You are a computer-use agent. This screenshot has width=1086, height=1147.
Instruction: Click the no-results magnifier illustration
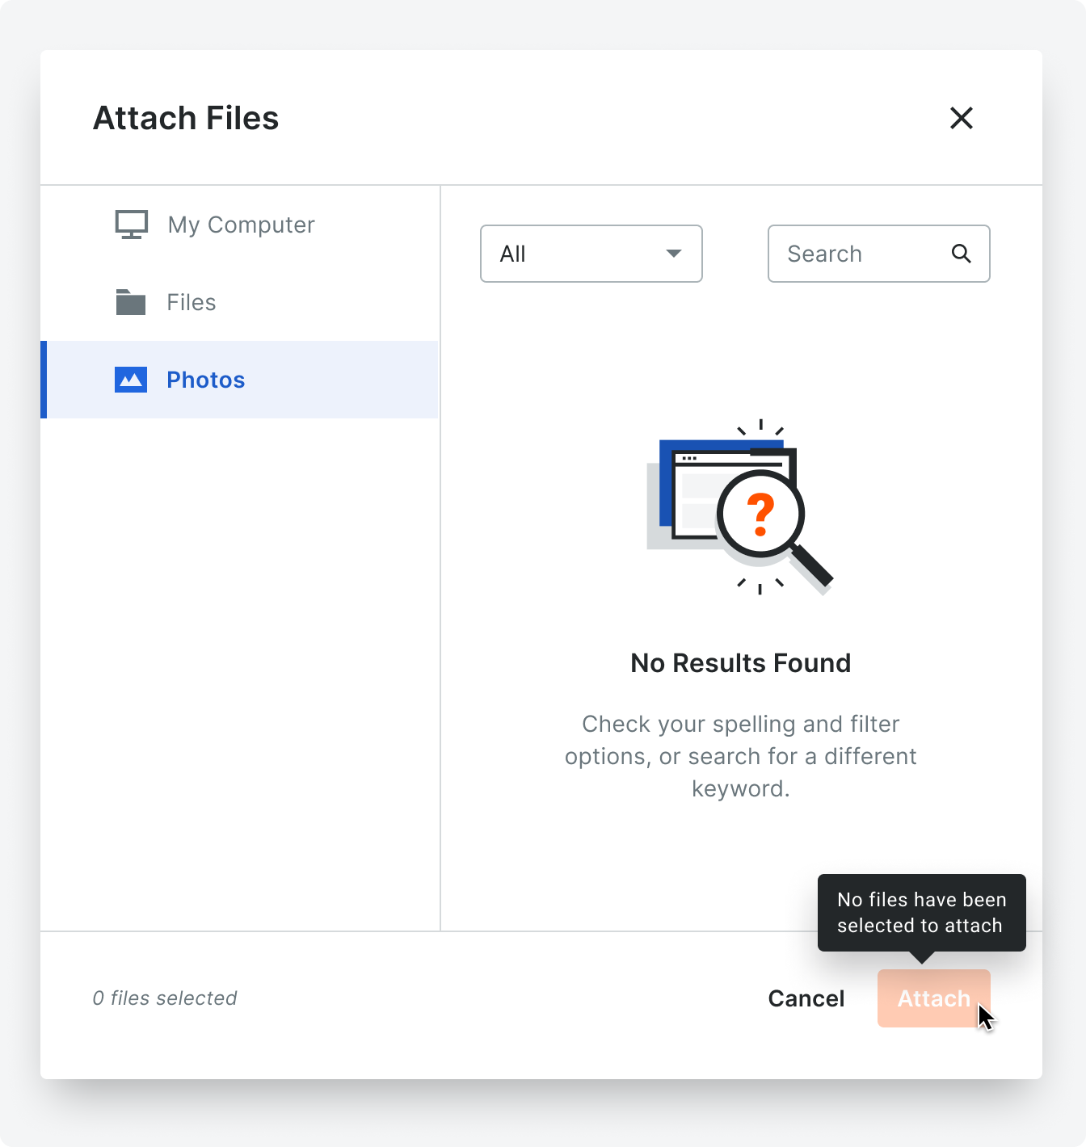pos(740,507)
